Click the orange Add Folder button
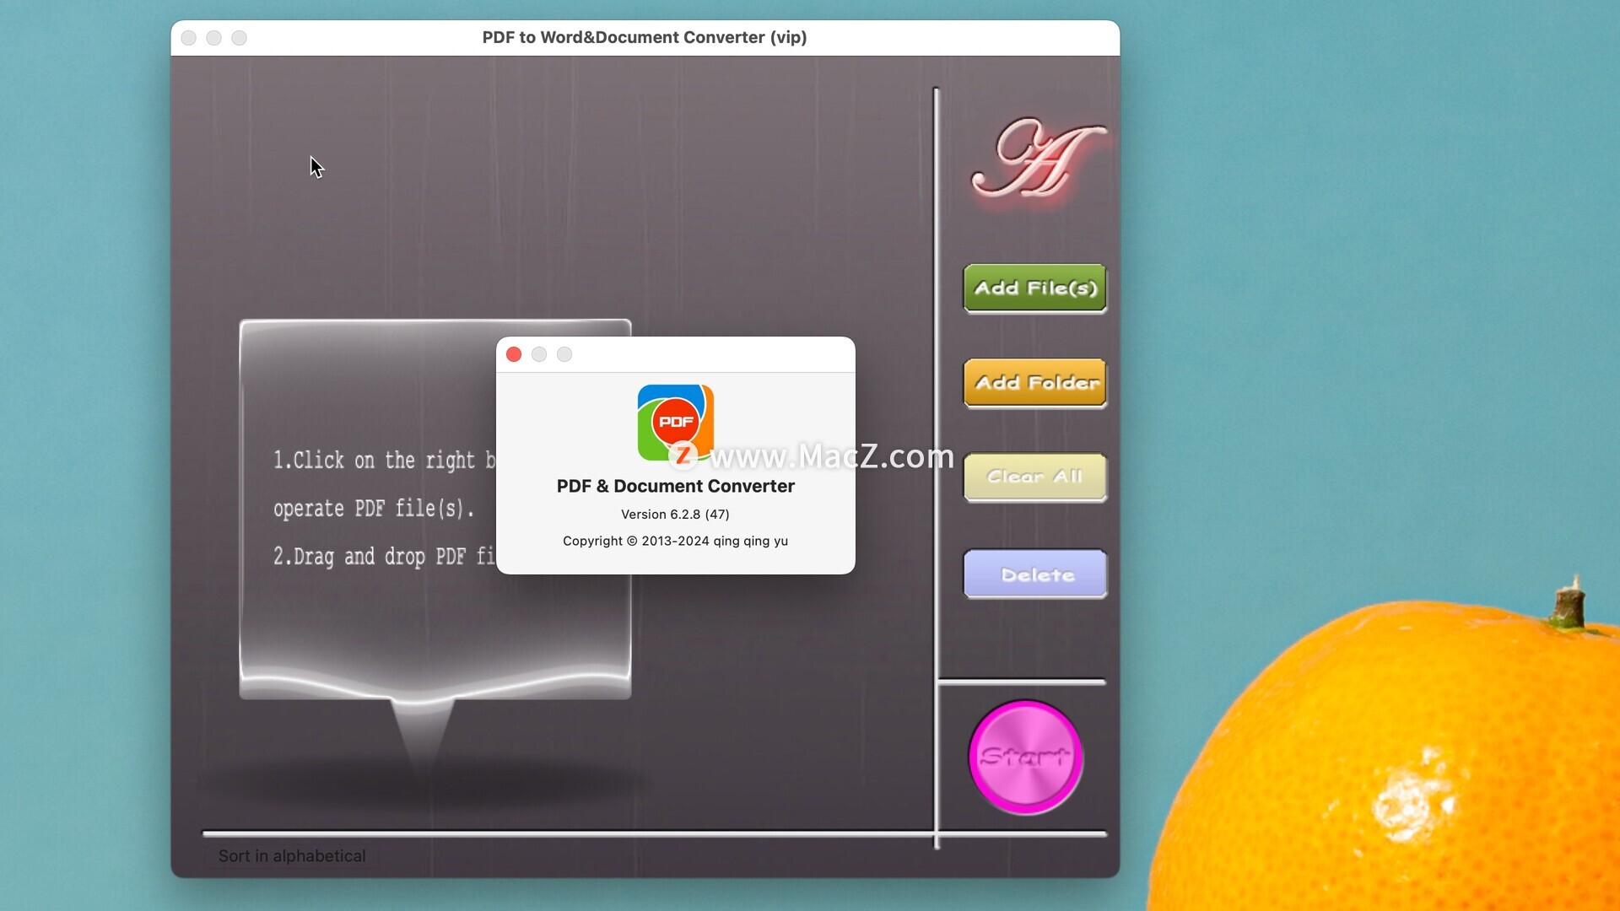 click(1035, 383)
